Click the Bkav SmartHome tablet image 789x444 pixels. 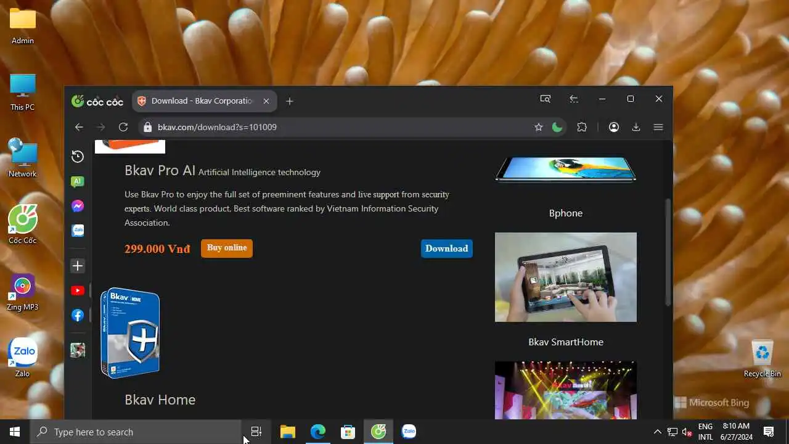[566, 277]
